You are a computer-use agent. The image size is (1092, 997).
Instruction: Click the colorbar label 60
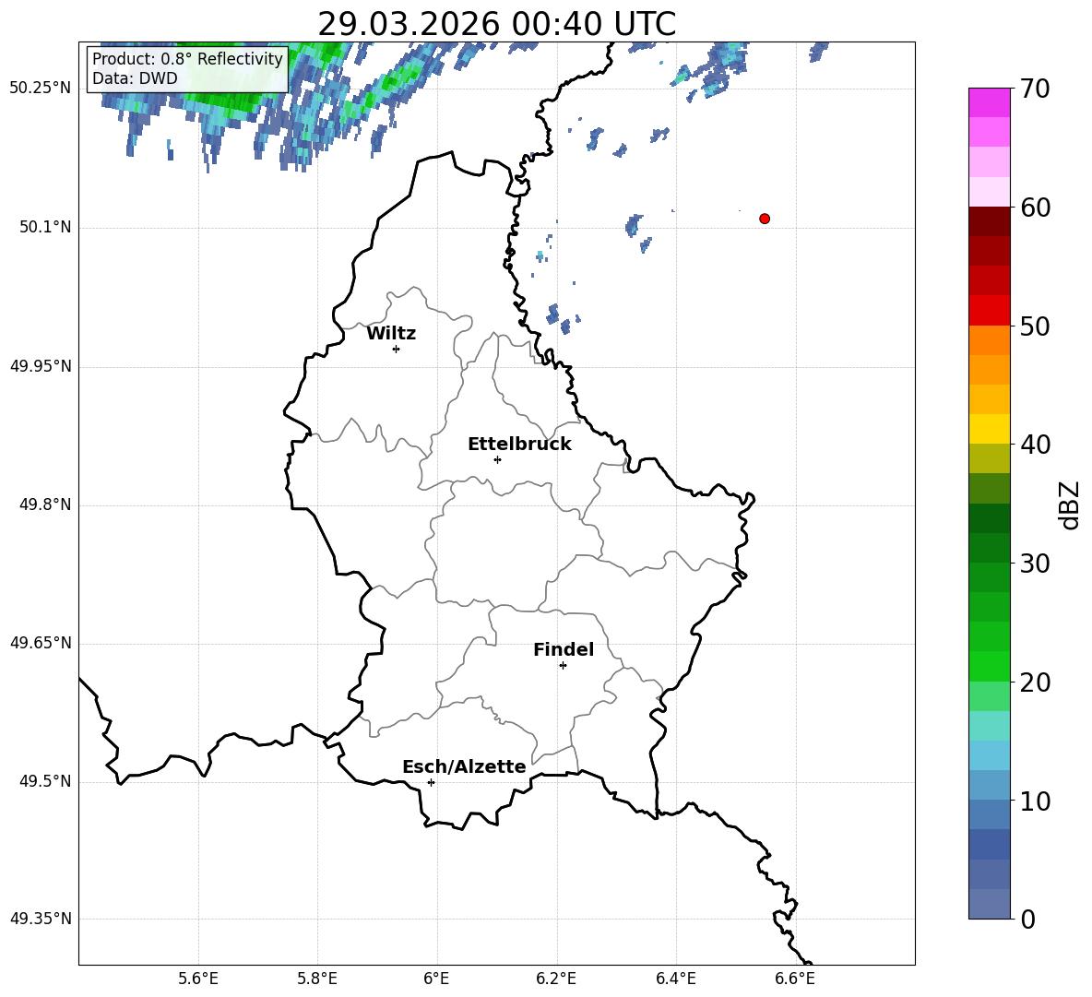1035,208
